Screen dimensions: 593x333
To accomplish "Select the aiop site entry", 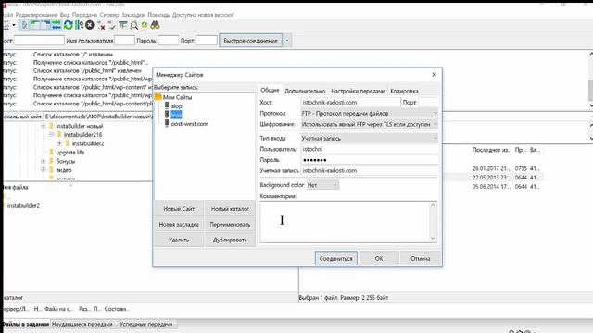I will [176, 106].
